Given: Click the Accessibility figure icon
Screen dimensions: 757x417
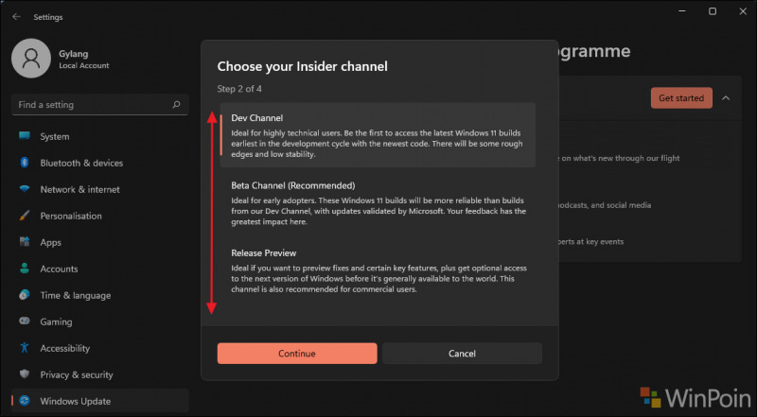Looking at the screenshot, I should pos(25,348).
